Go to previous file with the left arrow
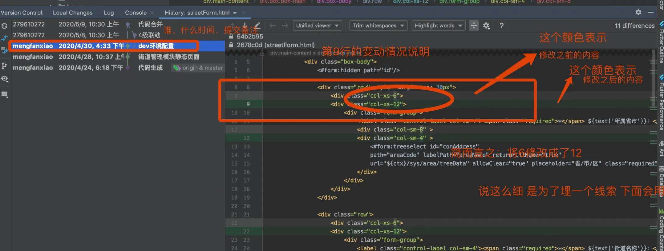 click(273, 26)
